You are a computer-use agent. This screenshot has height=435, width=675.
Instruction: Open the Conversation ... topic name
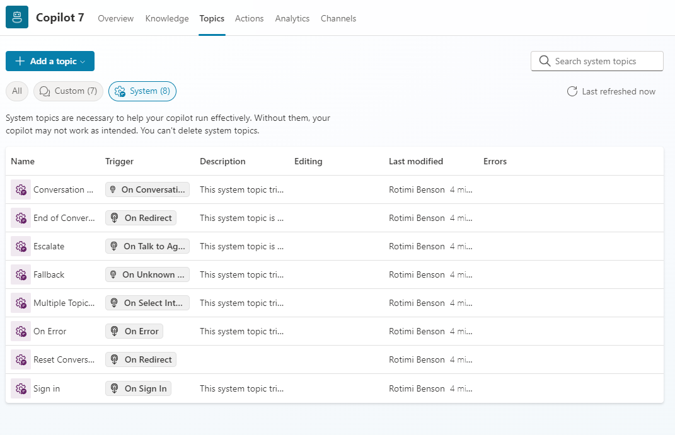63,189
